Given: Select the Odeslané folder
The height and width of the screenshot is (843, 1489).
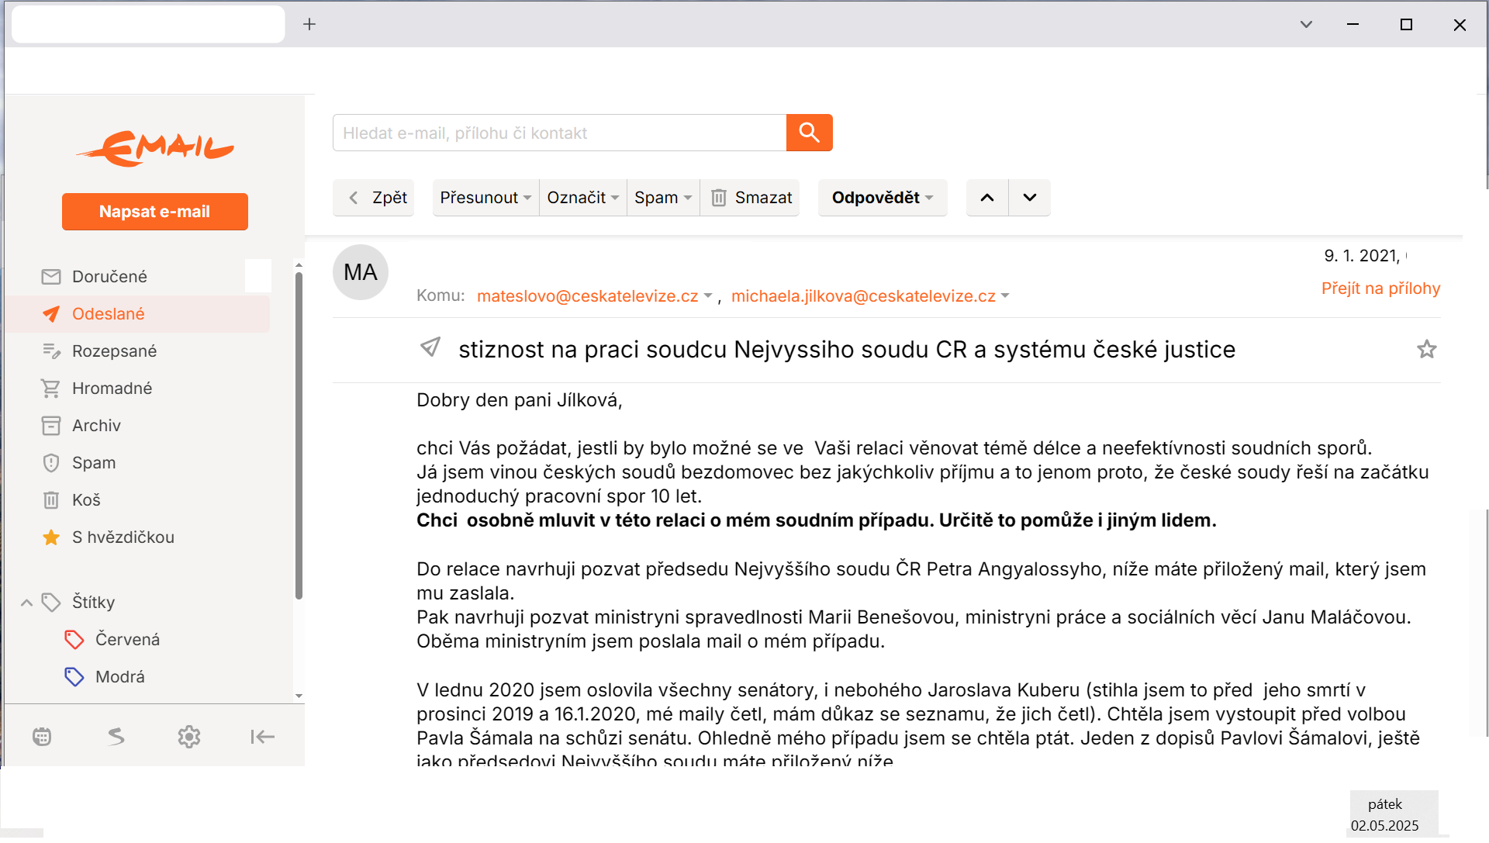Looking at the screenshot, I should coord(137,314).
